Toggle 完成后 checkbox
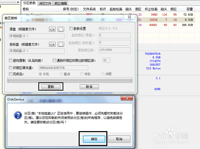 (10, 74)
